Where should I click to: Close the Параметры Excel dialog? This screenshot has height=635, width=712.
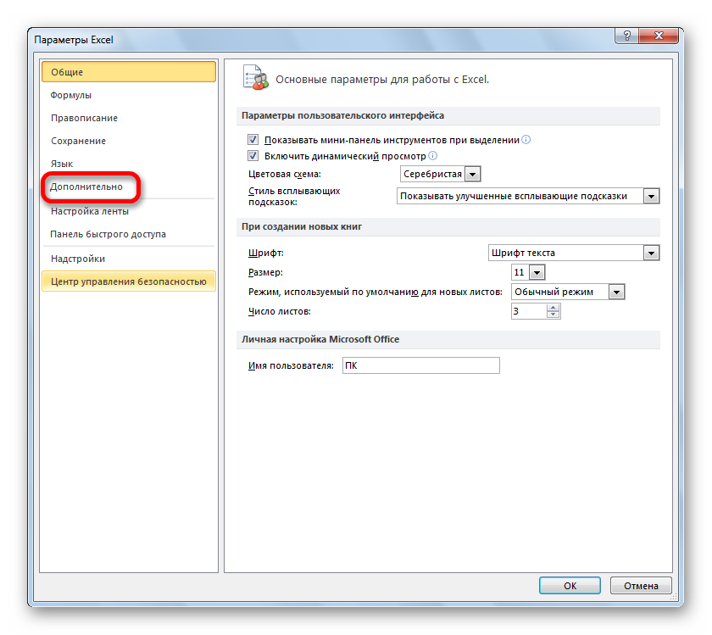point(659,36)
